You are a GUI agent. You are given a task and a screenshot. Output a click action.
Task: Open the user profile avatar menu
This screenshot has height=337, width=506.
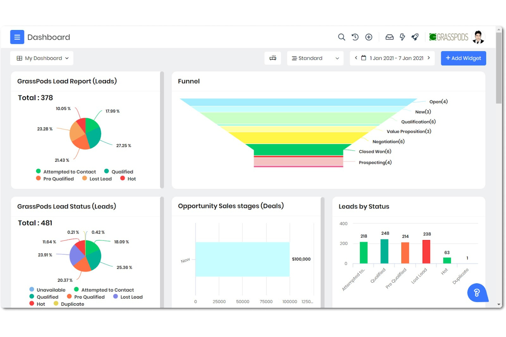click(x=478, y=37)
